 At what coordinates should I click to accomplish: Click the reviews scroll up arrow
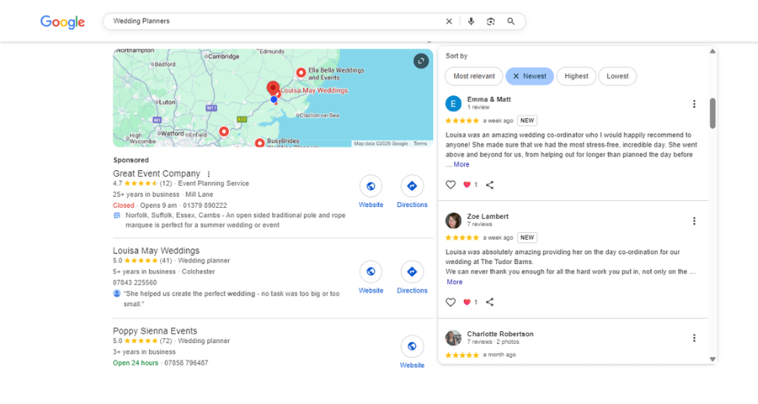(x=713, y=52)
